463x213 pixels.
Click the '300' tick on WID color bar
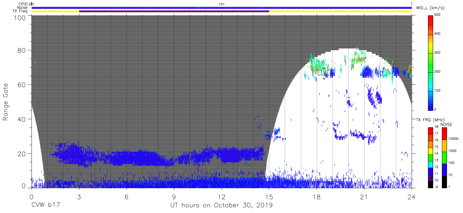(438, 53)
